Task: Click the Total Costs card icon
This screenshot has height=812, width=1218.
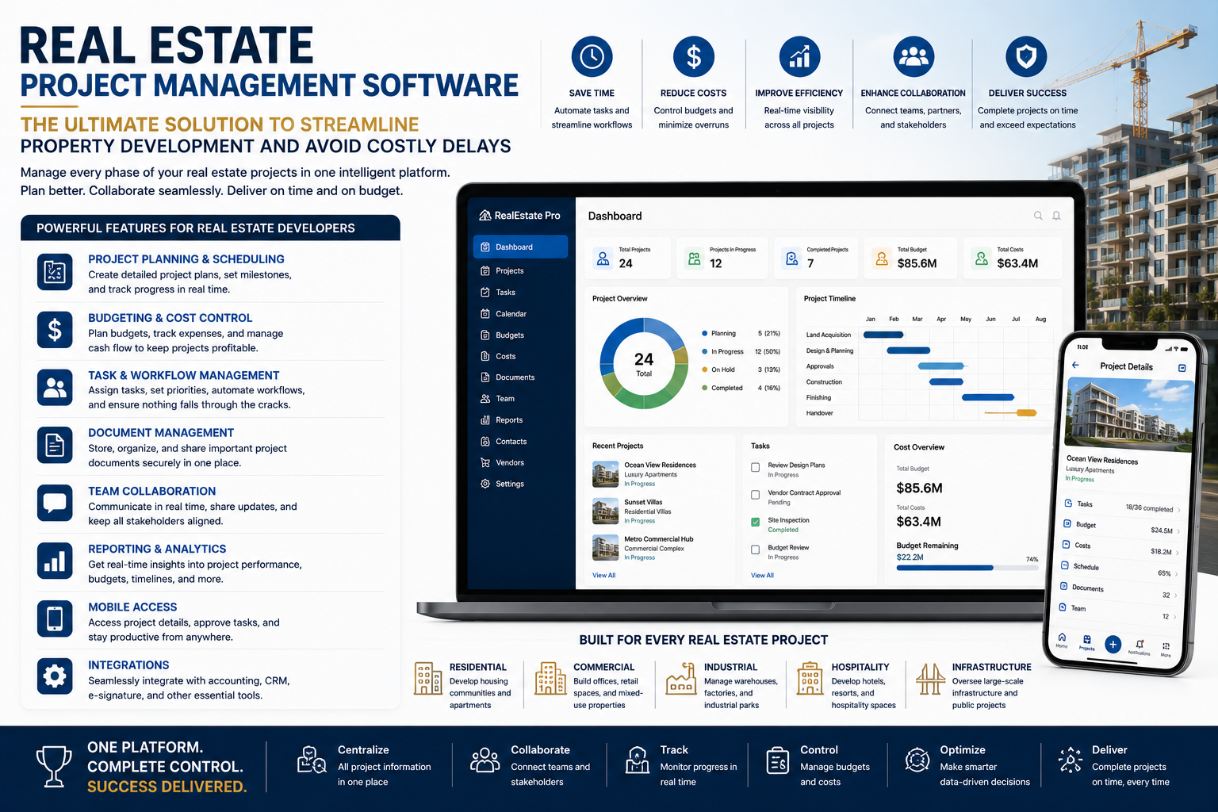Action: [982, 259]
